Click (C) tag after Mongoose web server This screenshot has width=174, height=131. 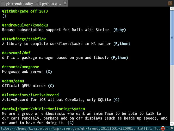click(49, 72)
